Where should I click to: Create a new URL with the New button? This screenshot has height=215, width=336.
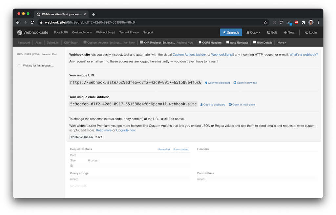point(289,33)
